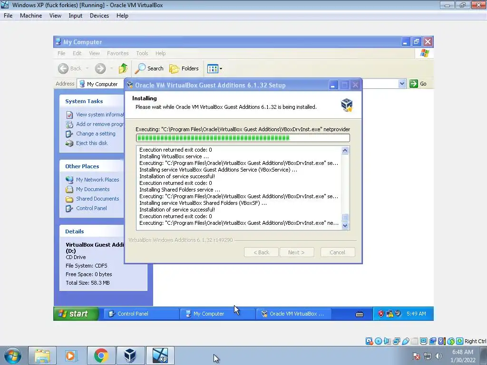Click the install log scrollbar thumb
The height and width of the screenshot is (365, 487).
(345, 217)
